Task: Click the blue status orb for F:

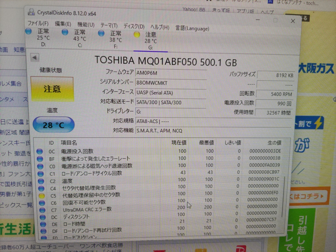Action: click(101, 33)
